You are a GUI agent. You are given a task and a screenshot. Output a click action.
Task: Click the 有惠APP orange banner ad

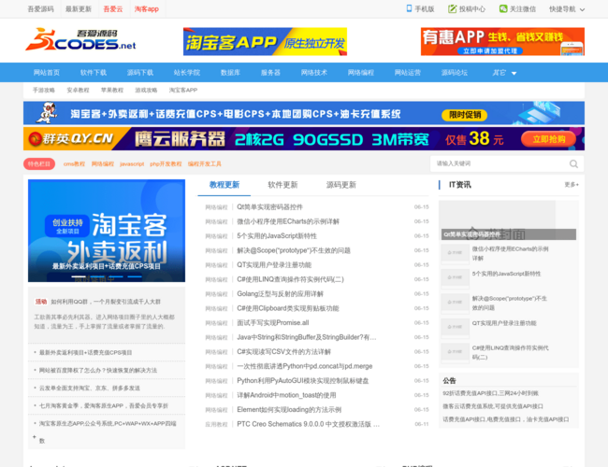[502, 41]
